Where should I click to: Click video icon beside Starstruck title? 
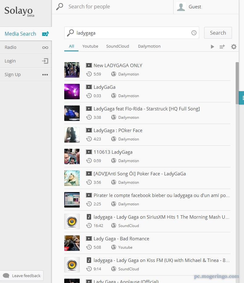point(89,109)
